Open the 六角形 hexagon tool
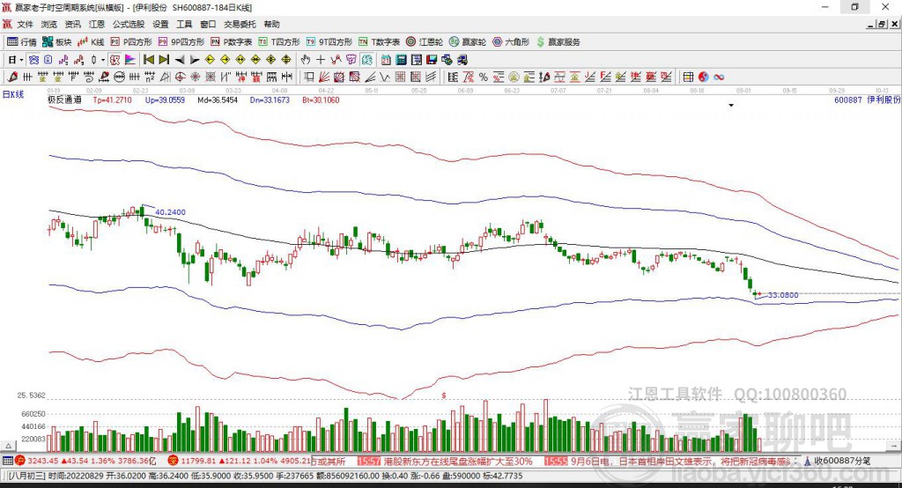 click(x=511, y=42)
